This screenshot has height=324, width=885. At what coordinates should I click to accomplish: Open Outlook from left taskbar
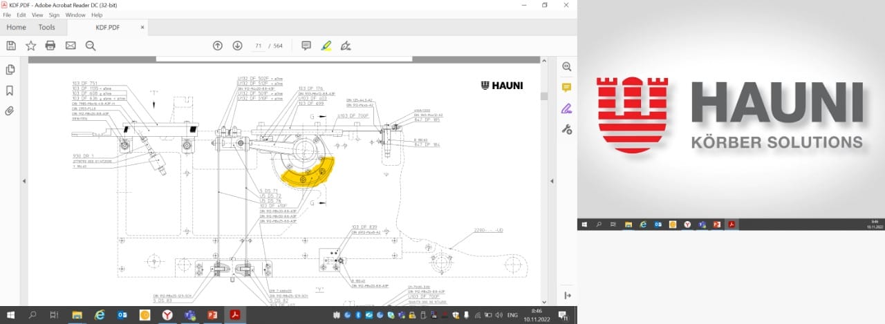coord(122,315)
